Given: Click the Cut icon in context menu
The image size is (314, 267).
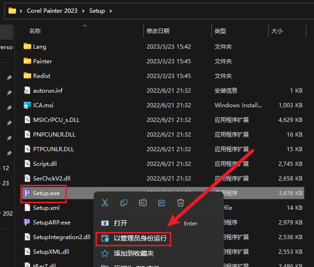Looking at the screenshot, I should coord(105,203).
